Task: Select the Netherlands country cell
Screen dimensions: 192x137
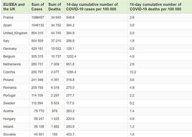Action: coord(12,64)
